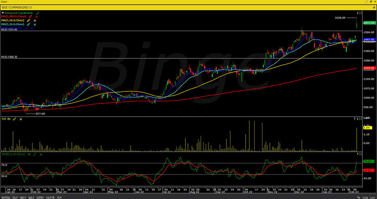377x199 pixels.
Task: Edit the yellow MA(S,50.0,Close) indicator
Action: coord(29,20)
